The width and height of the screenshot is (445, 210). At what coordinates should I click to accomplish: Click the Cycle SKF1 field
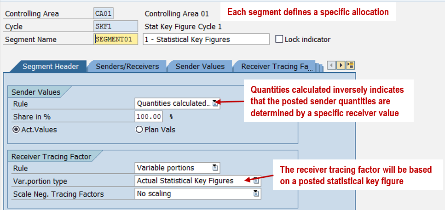point(115,27)
